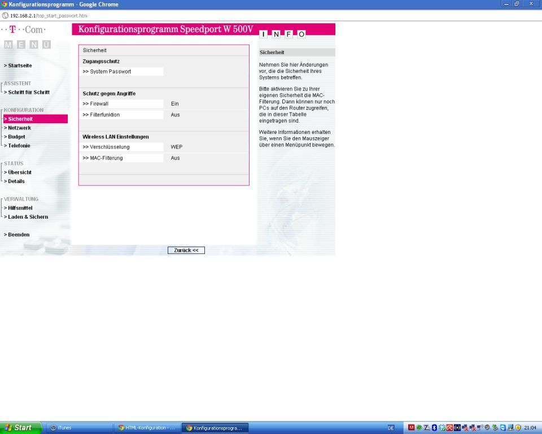This screenshot has height=434, width=542.
Task: Click the Firewall status value Ein
Action: [x=174, y=104]
